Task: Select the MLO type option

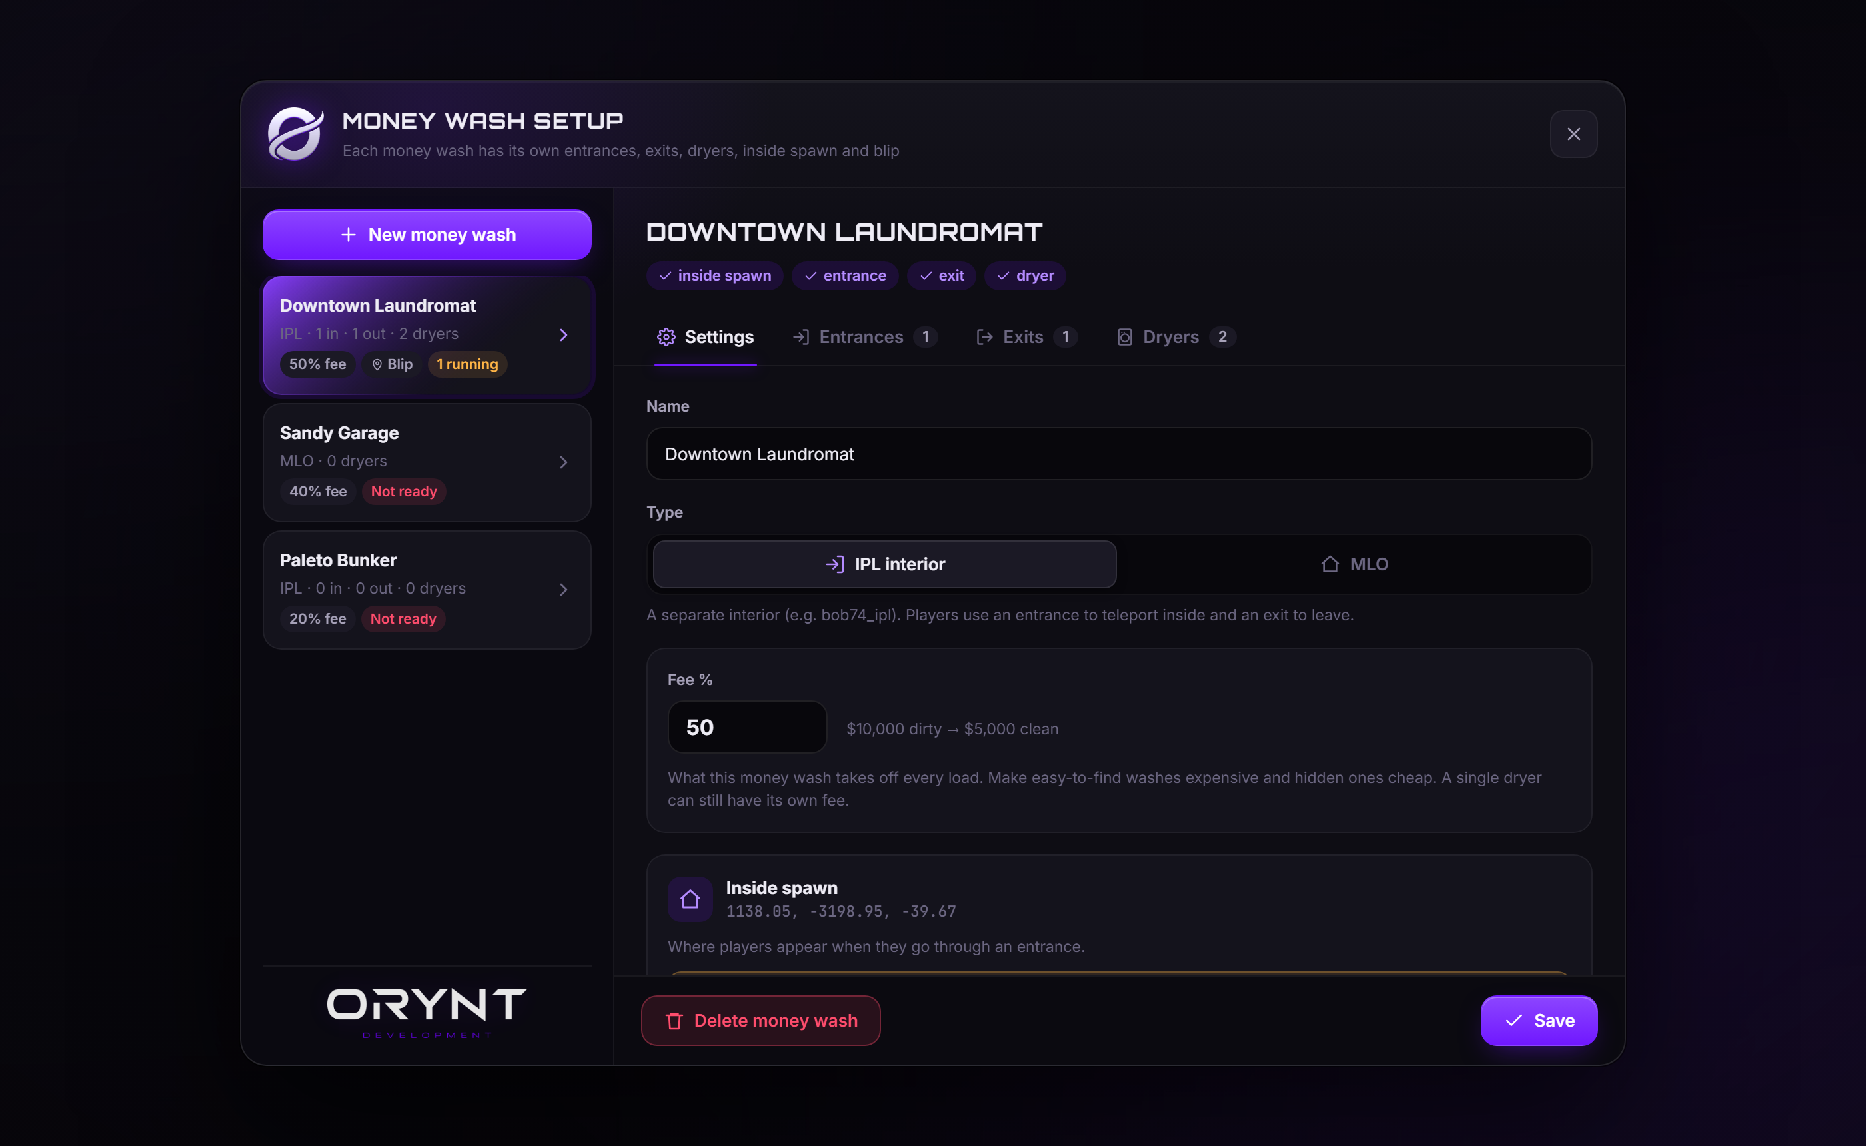Action: click(x=1354, y=564)
